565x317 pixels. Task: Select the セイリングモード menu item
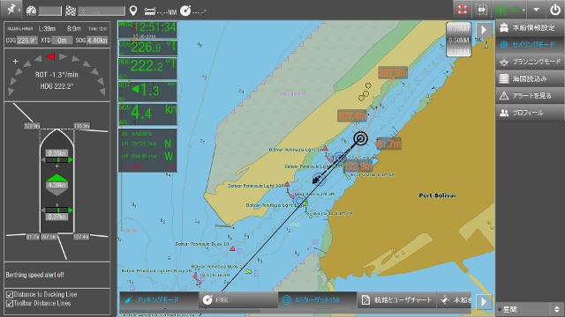pyautogui.click(x=530, y=45)
